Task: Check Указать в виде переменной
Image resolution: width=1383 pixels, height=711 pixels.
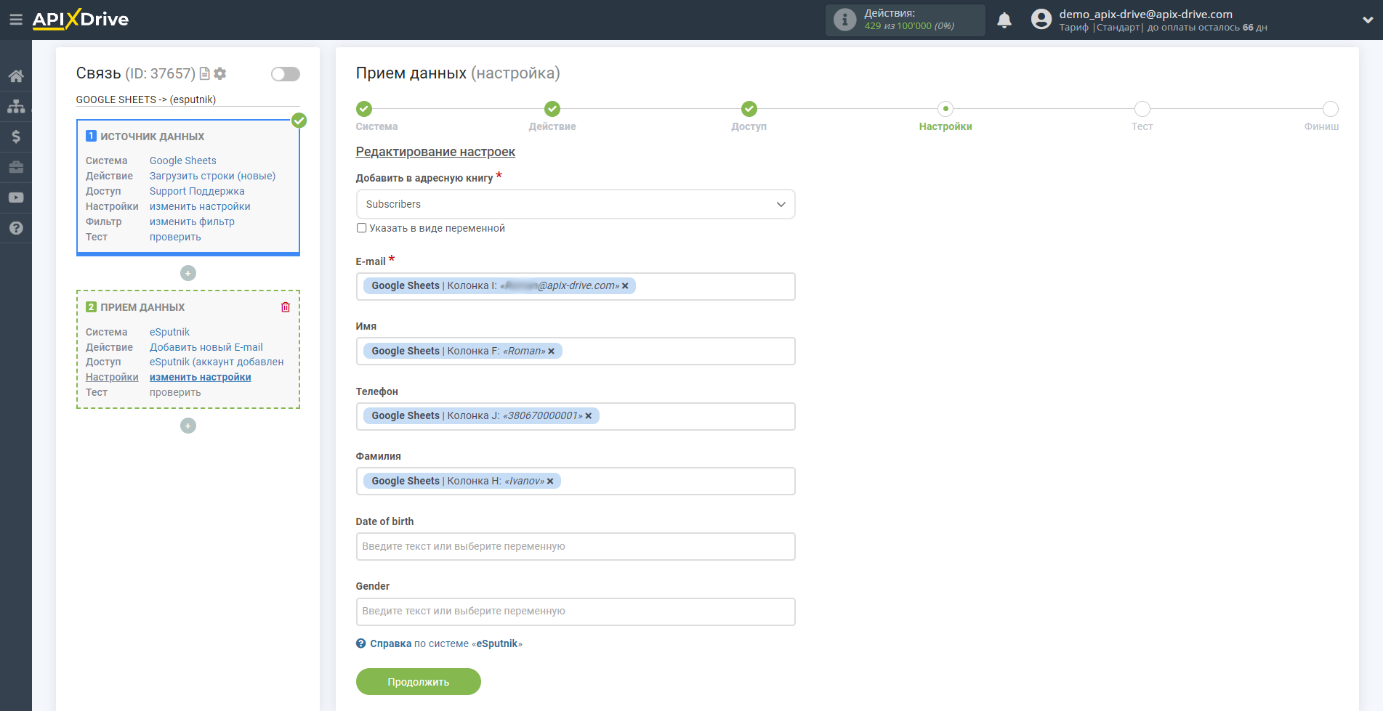Action: tap(361, 228)
